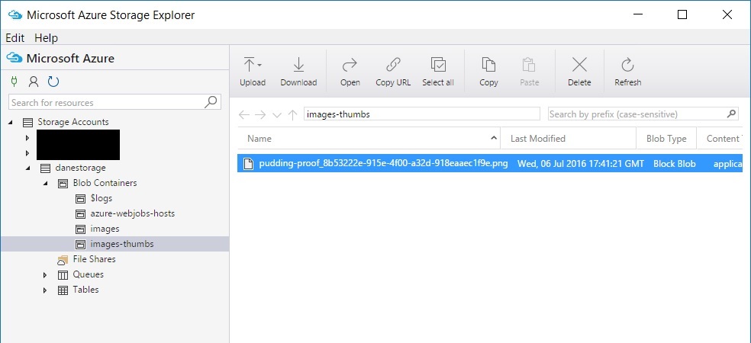Select the Storage Accounts tree item
751x343 pixels.
(73, 122)
